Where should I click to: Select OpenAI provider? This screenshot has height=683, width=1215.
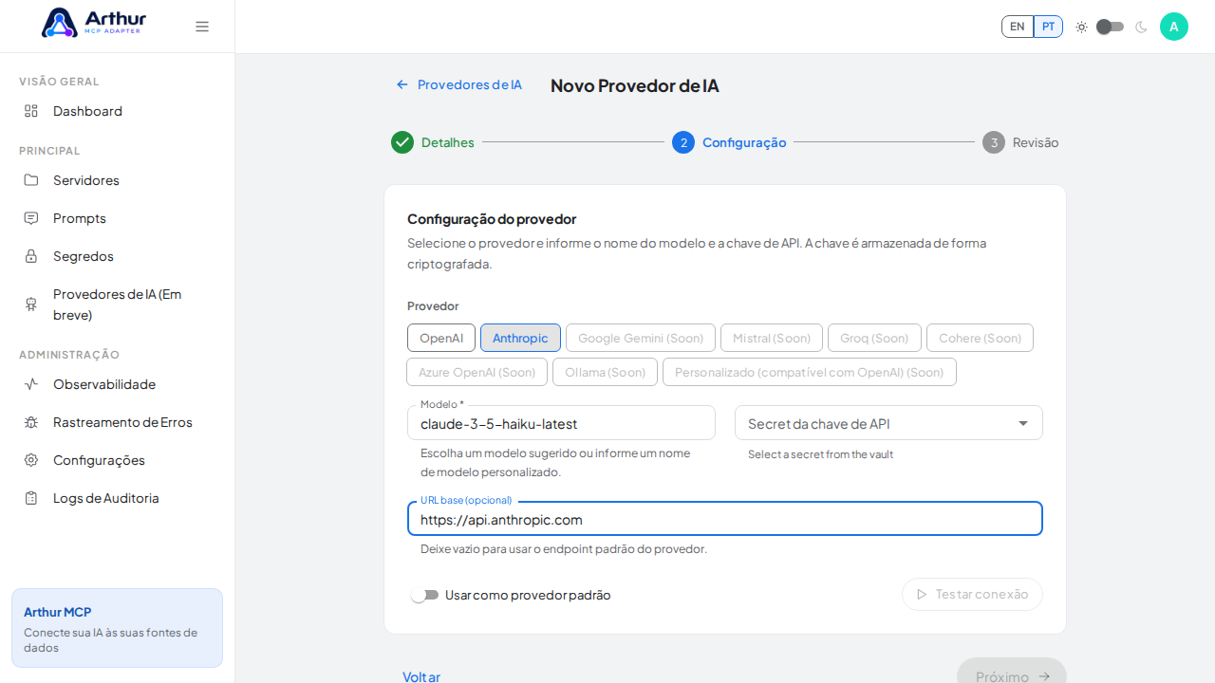point(441,338)
